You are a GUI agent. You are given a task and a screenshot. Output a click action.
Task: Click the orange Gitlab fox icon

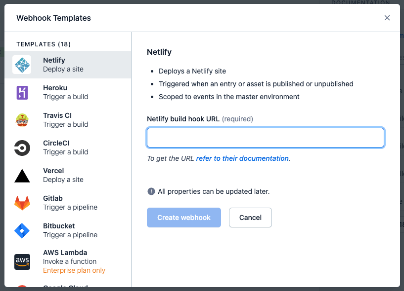[x=22, y=203]
